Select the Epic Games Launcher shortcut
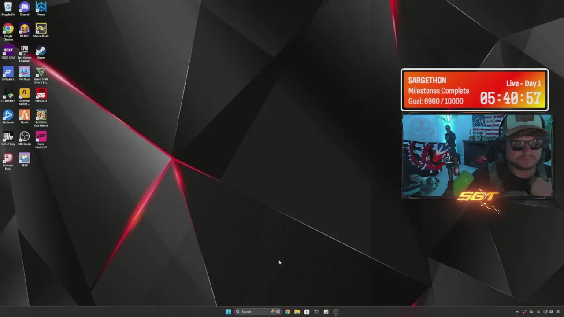564x317 pixels. coord(25,54)
